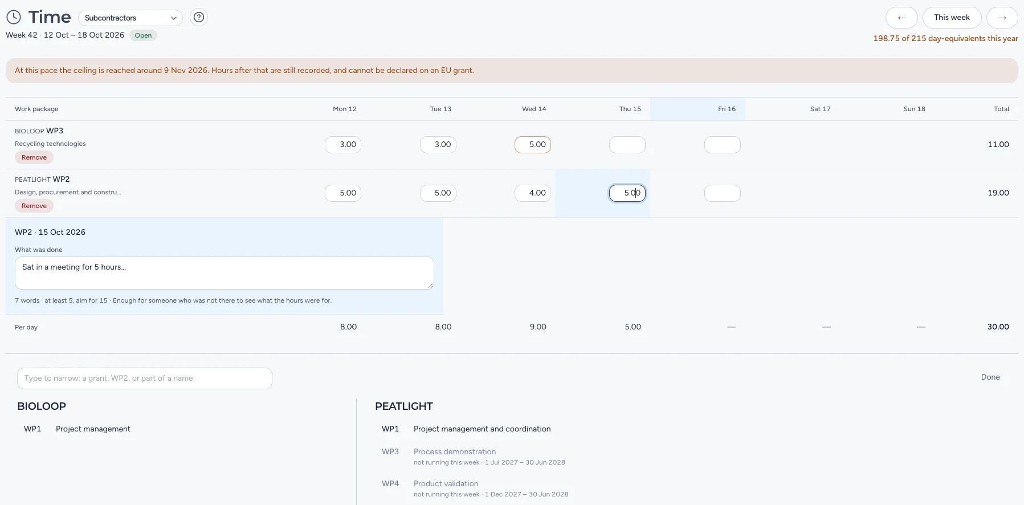Click the weekly total 30.00

[x=998, y=327]
